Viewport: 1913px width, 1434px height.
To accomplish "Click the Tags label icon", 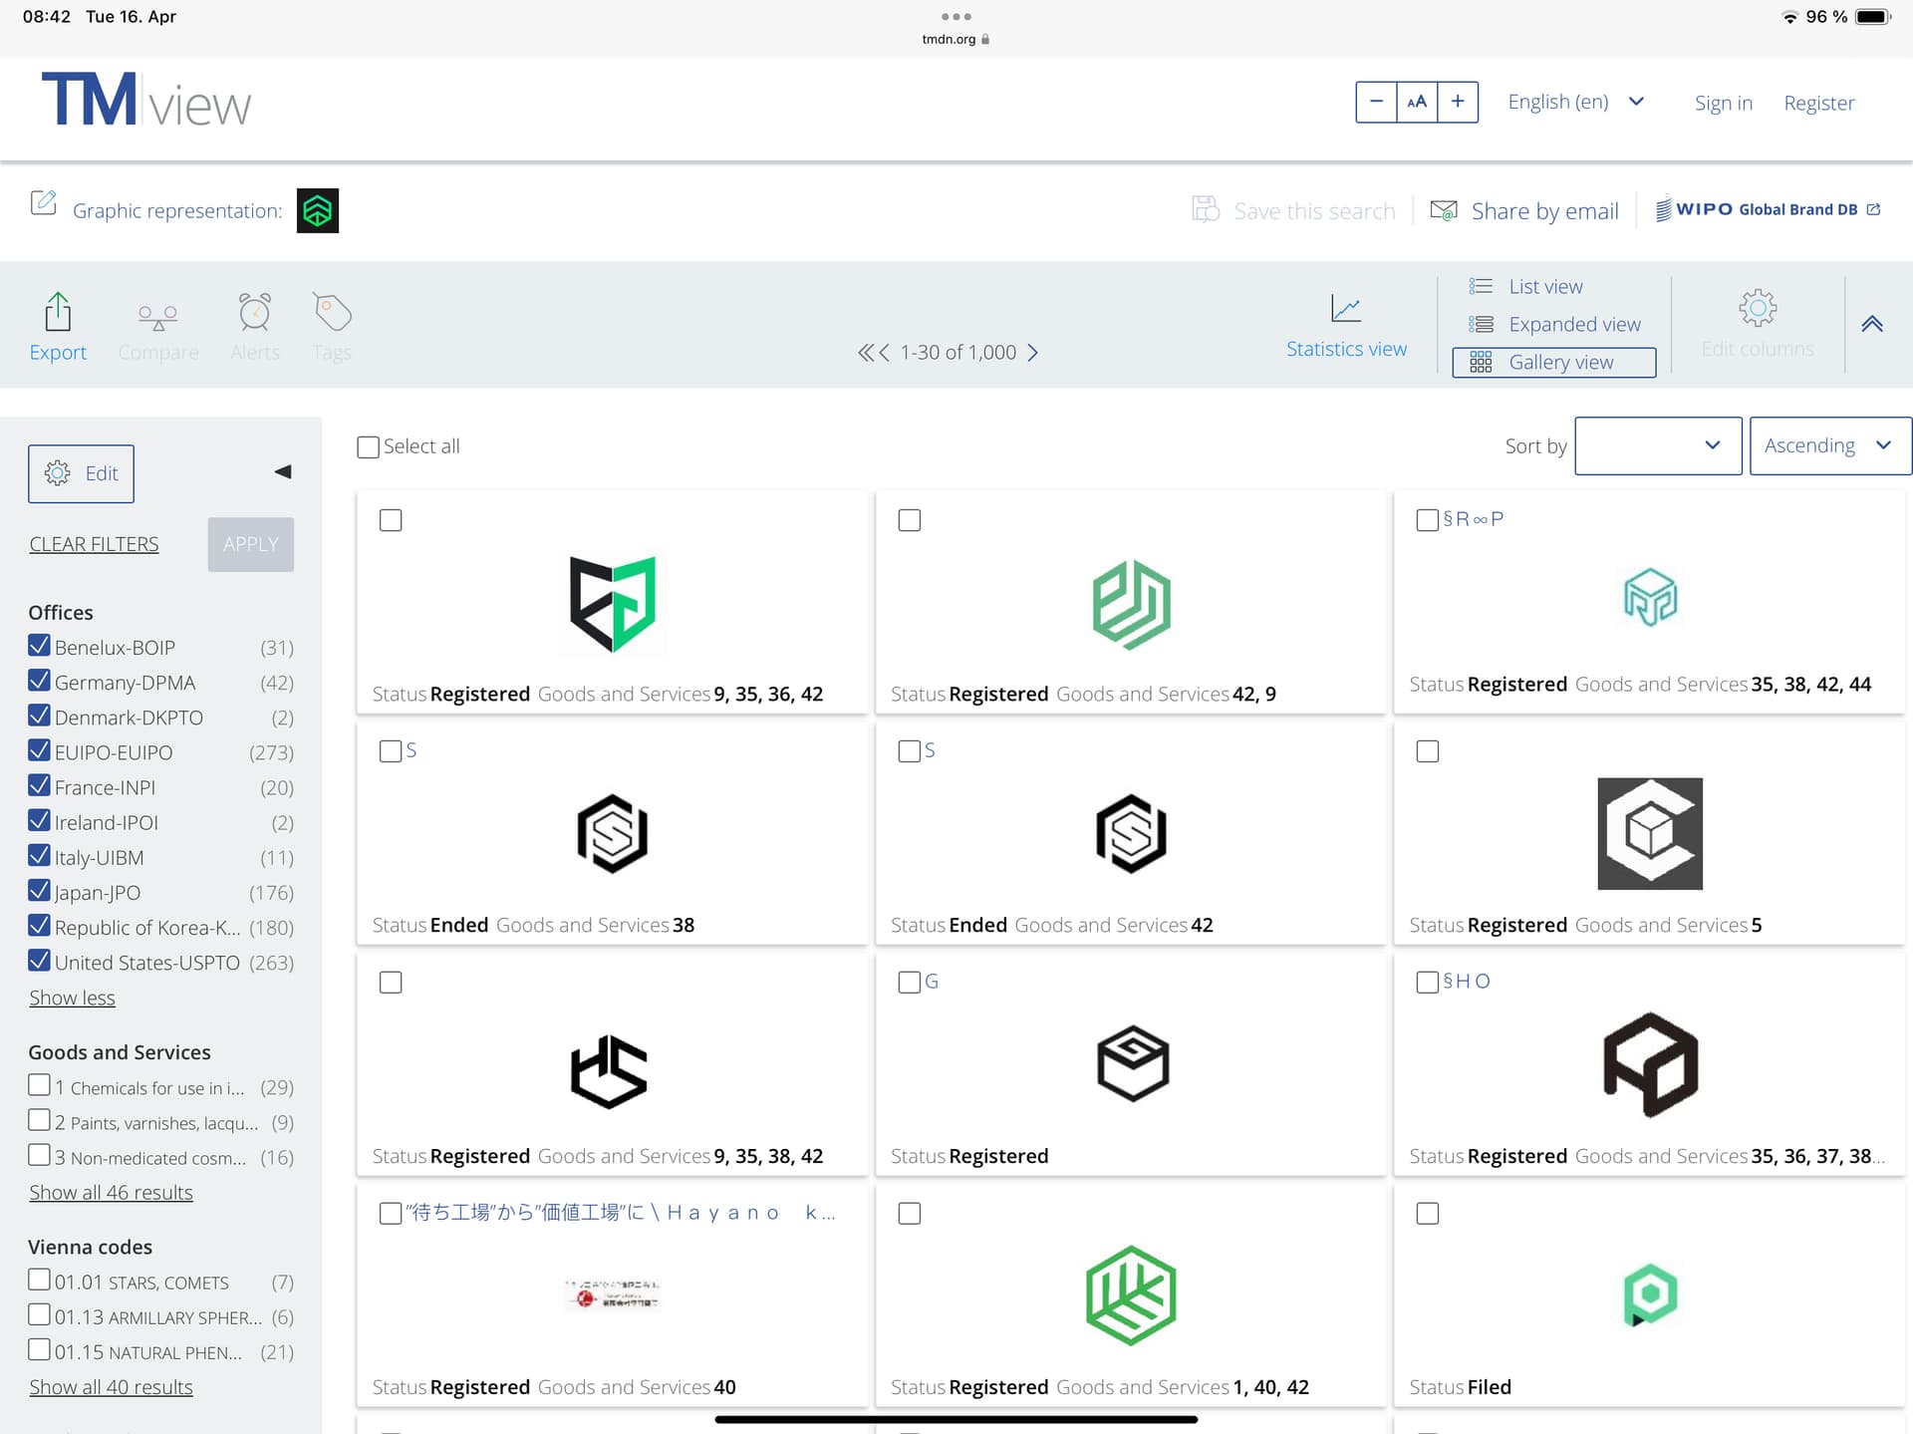I will click(x=332, y=312).
